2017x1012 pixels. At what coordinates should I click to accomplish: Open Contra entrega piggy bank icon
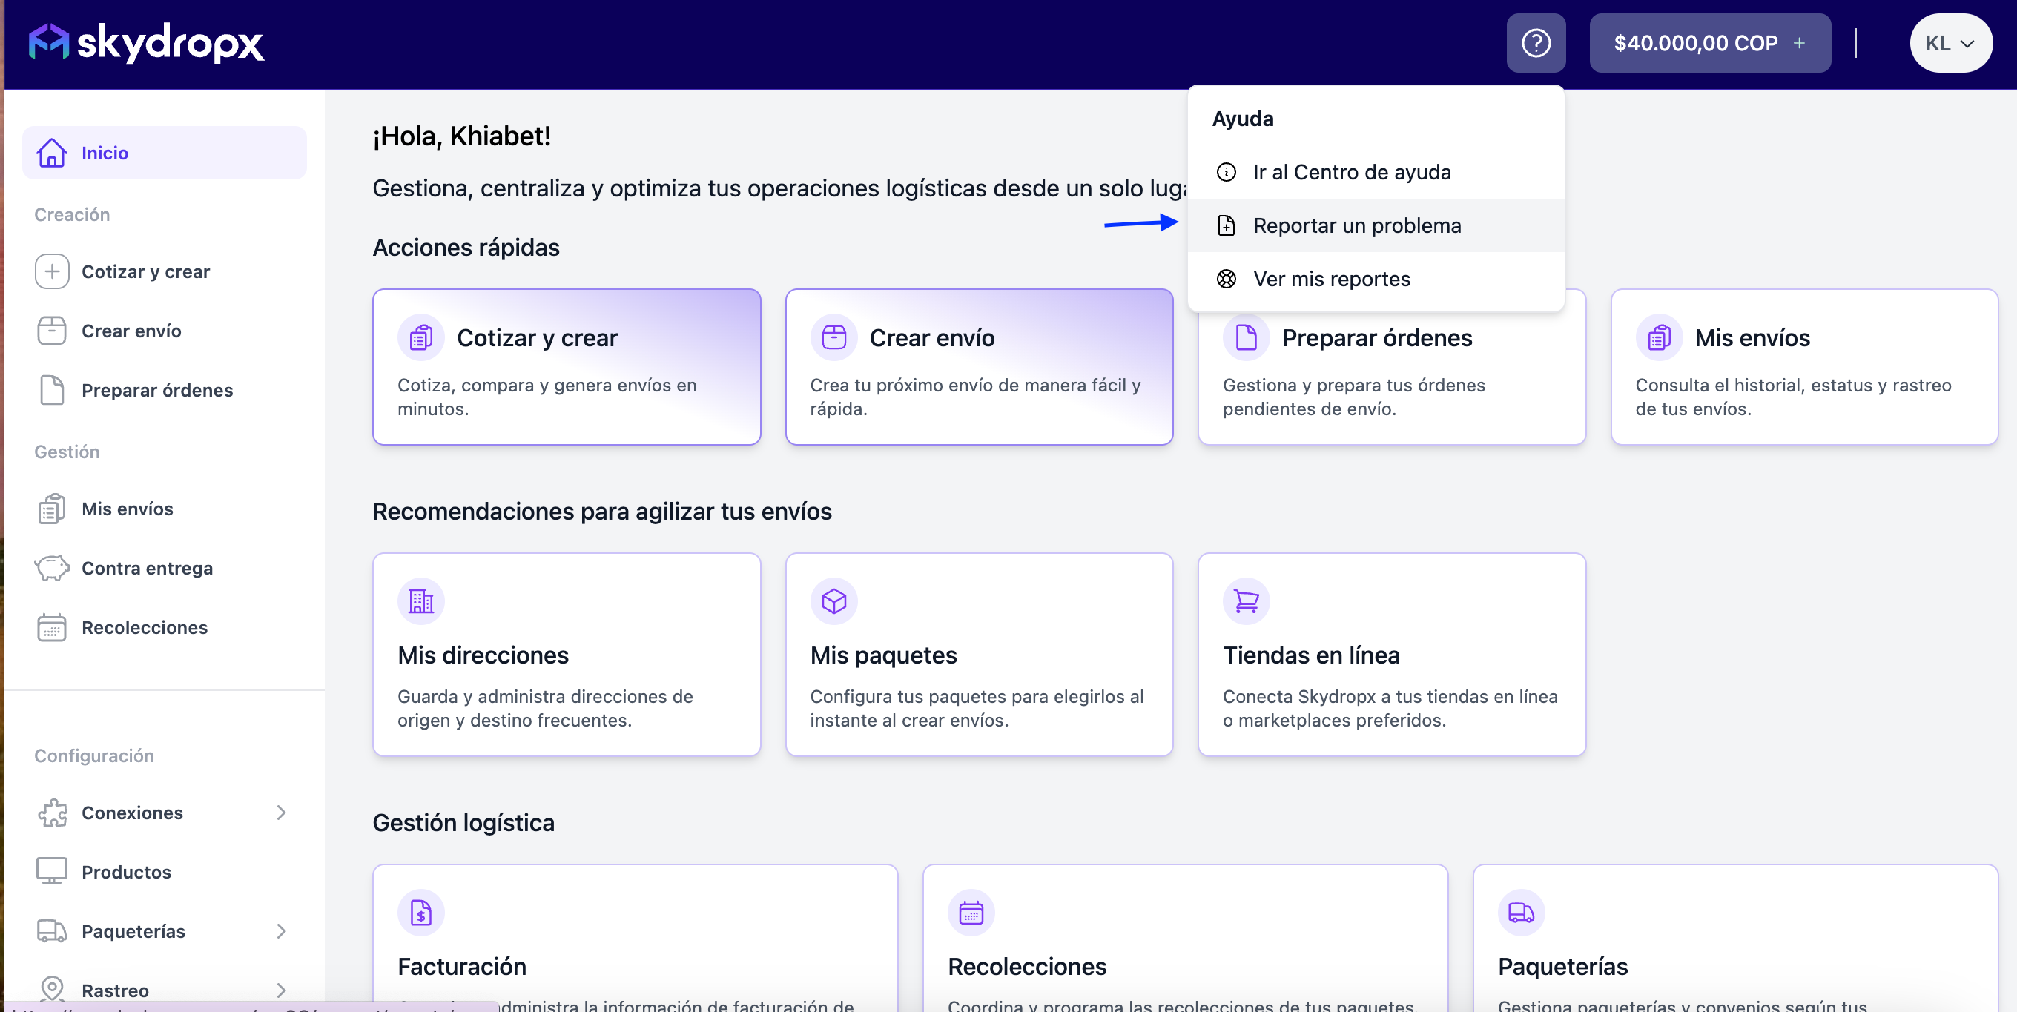pos(52,568)
